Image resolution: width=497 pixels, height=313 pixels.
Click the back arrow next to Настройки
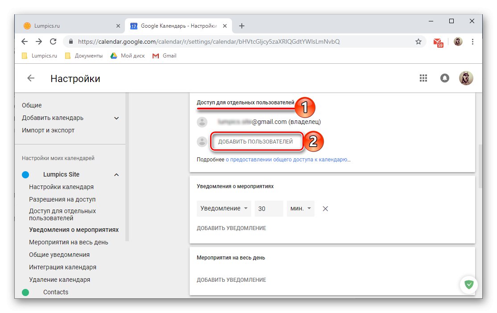tap(30, 78)
